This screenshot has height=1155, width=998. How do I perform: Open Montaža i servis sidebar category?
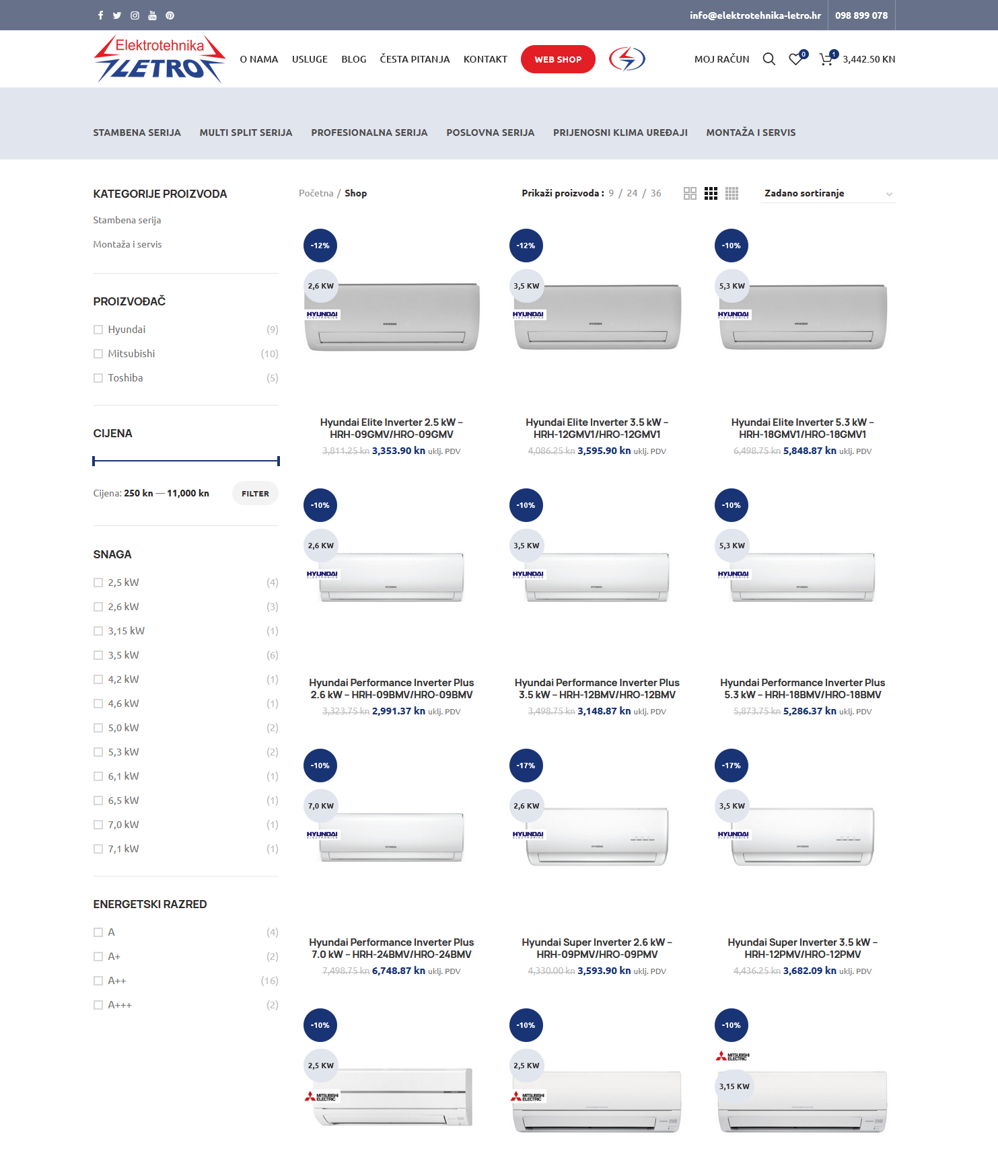pyautogui.click(x=127, y=244)
